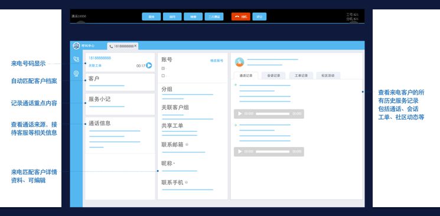Switch to the 会话记录 tab
The width and height of the screenshot is (440, 216).
coord(273,75)
